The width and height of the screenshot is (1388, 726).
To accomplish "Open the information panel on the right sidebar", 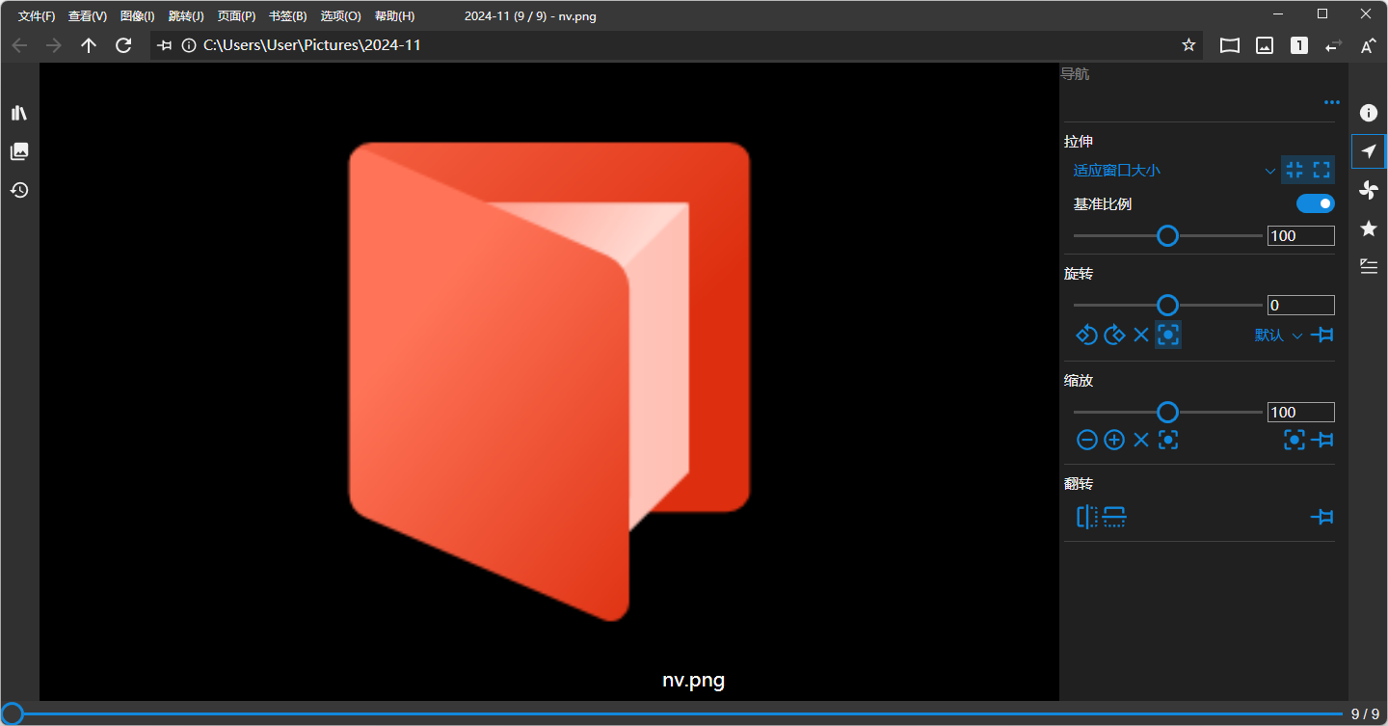I will click(1369, 113).
